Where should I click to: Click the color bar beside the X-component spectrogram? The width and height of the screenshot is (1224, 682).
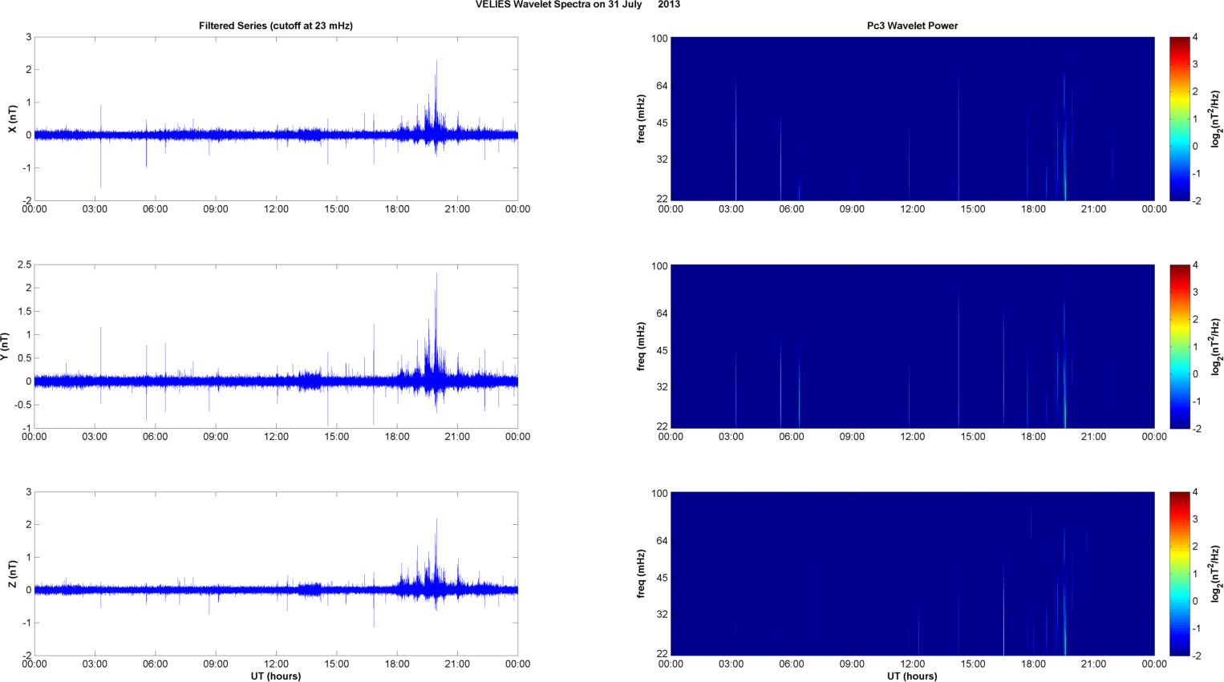[1179, 119]
